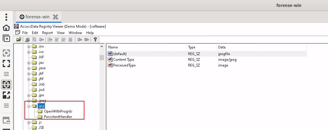Click the fullscreen corners icon in sidebar
Image resolution: width=328 pixels, height=130 pixels.
6,63
